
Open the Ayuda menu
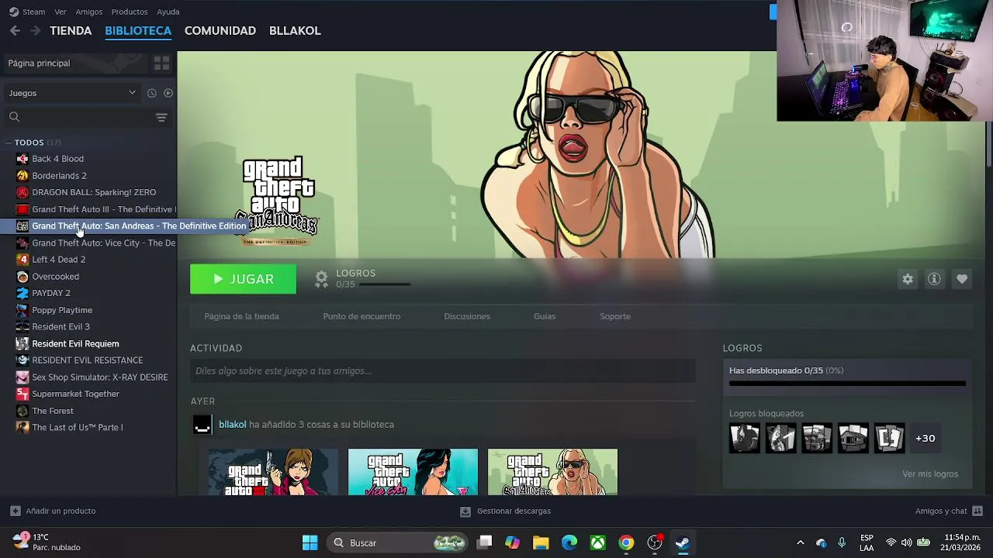[168, 12]
